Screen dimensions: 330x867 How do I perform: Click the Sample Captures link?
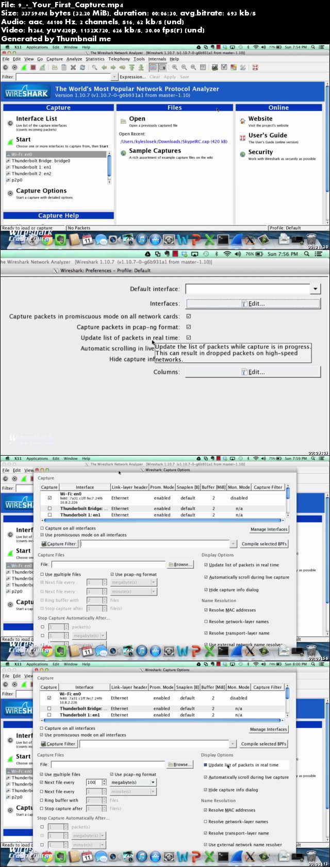coord(155,151)
